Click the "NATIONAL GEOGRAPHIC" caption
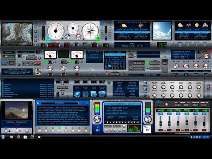212x159 pixels. tap(16, 122)
